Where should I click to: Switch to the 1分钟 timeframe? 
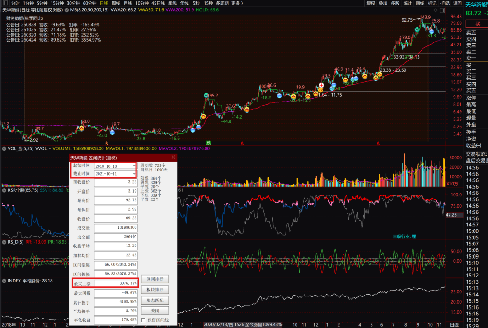coord(28,3)
